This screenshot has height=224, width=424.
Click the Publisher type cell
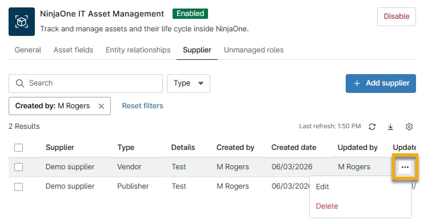click(133, 186)
